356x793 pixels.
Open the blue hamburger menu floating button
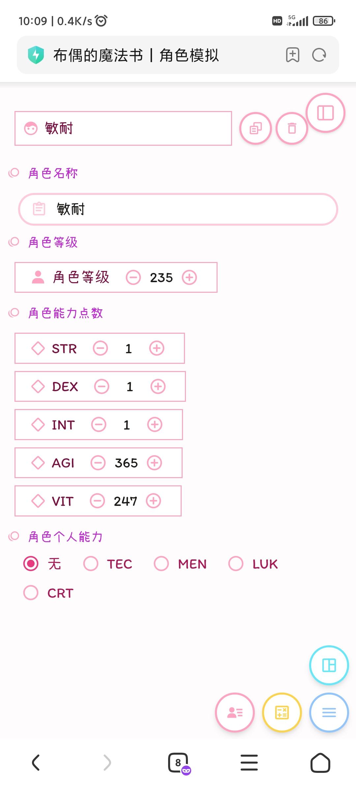(329, 712)
